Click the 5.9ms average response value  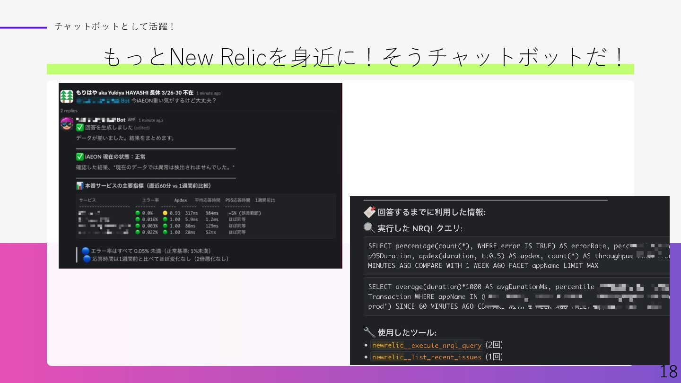pyautogui.click(x=192, y=219)
